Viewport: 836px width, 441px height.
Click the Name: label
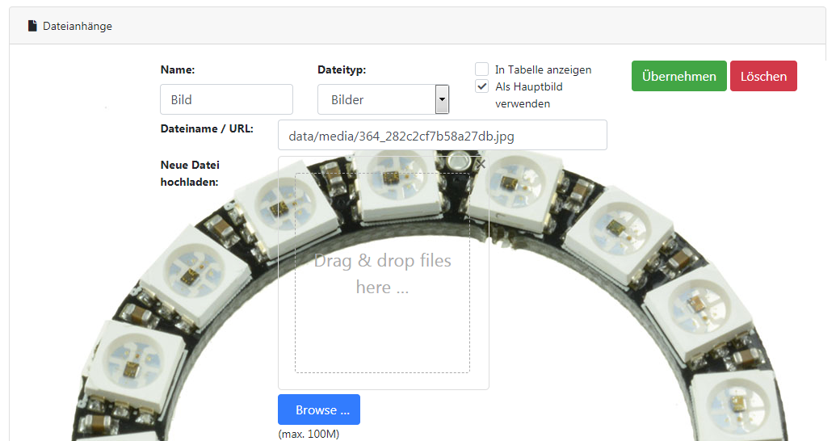click(178, 69)
